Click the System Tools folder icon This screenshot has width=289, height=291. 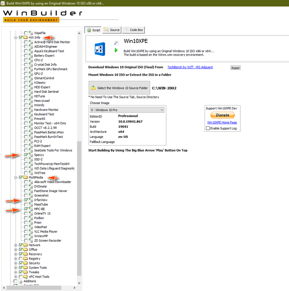[25, 268]
